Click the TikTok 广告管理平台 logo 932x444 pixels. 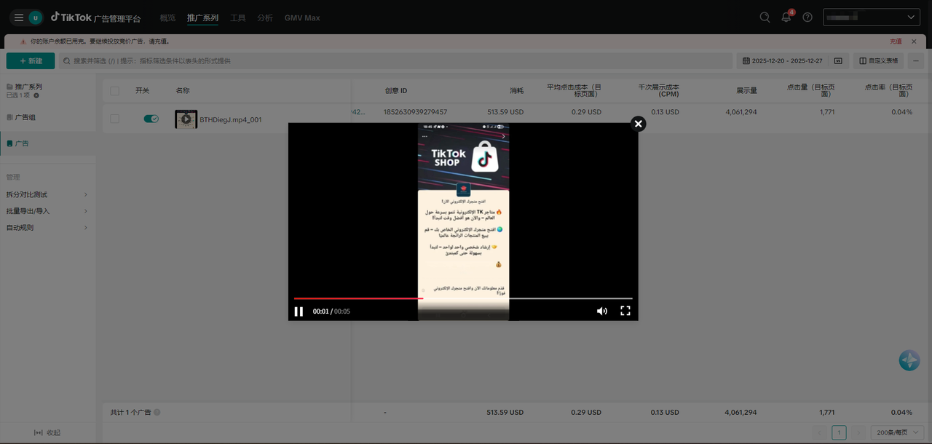pyautogui.click(x=95, y=17)
